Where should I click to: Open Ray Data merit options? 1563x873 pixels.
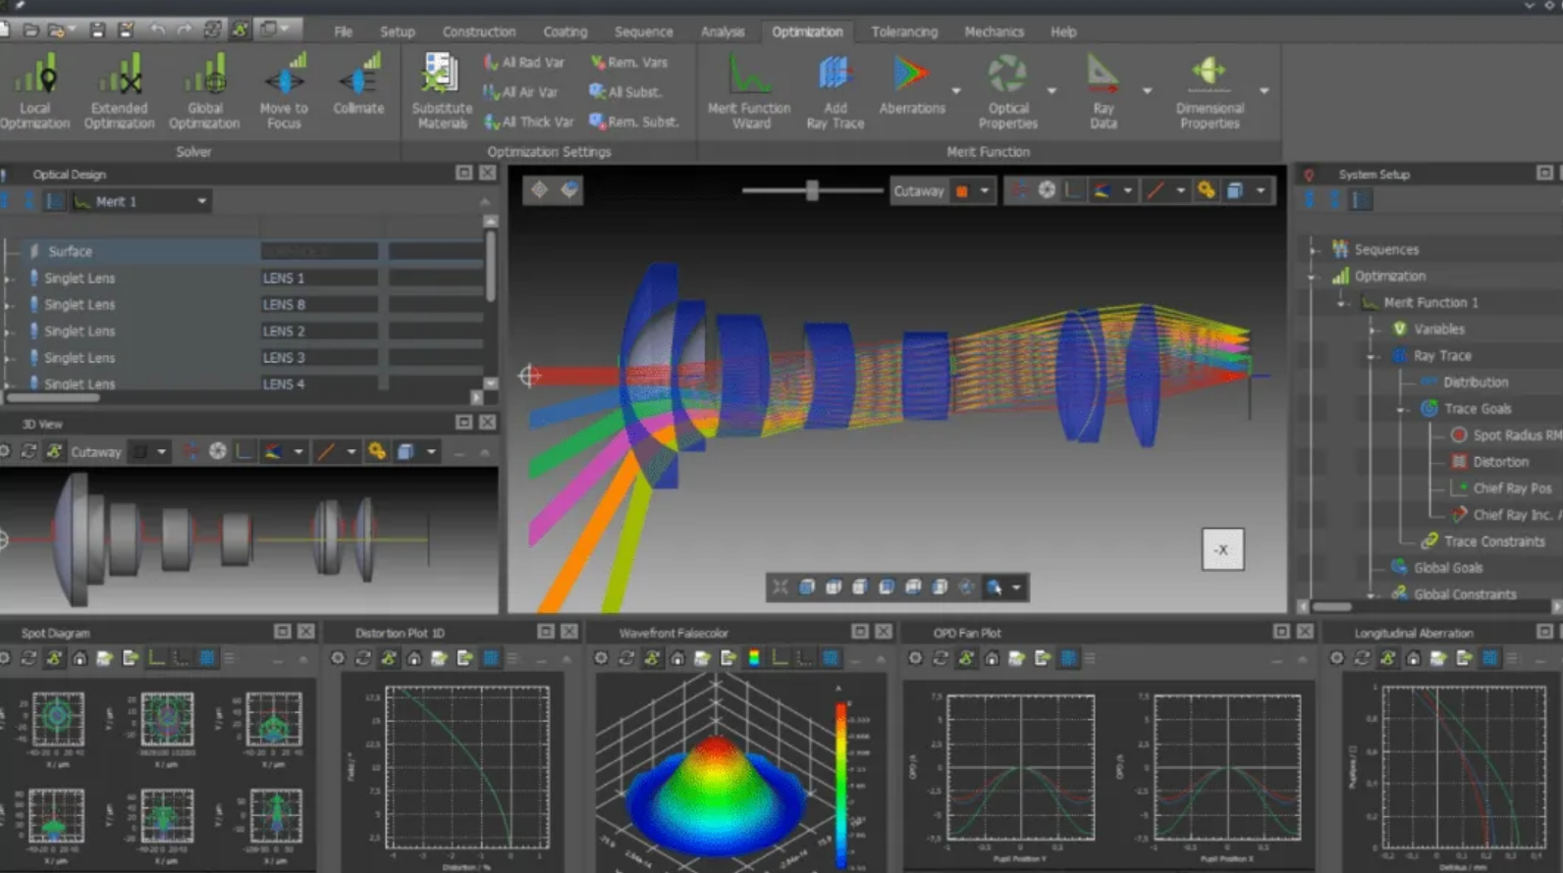(x=1104, y=91)
